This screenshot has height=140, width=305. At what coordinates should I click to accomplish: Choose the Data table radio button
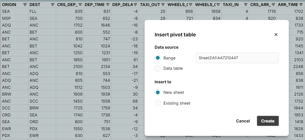[x=158, y=68]
